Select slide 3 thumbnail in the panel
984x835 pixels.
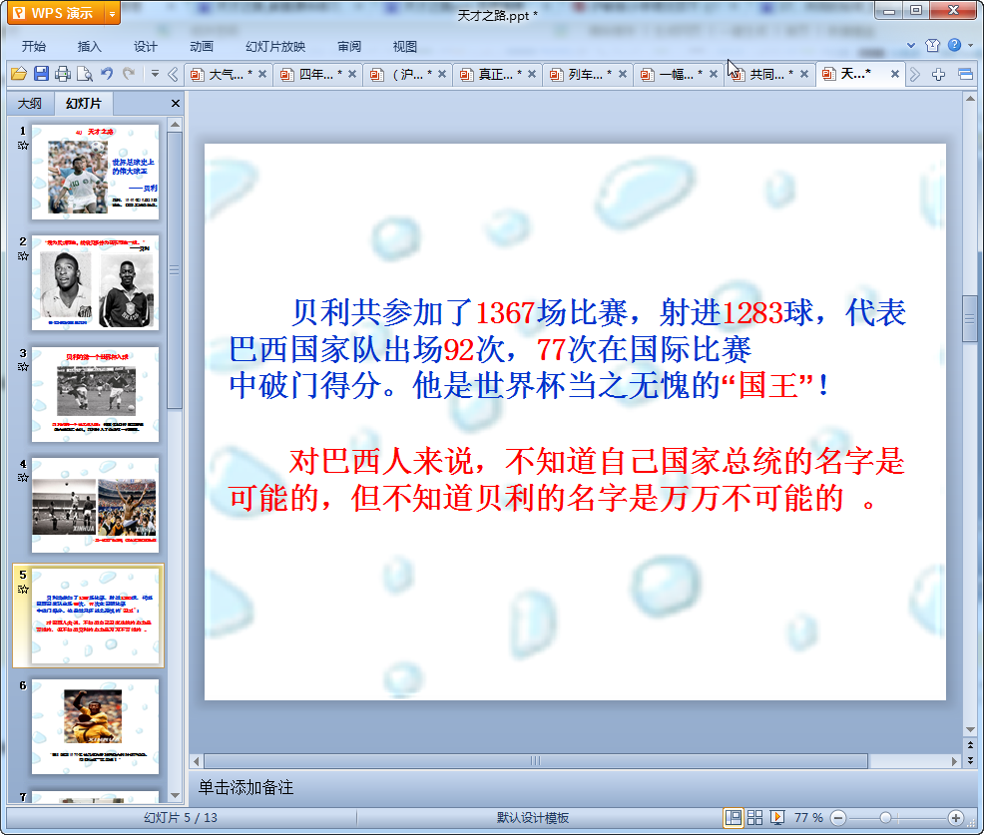95,394
